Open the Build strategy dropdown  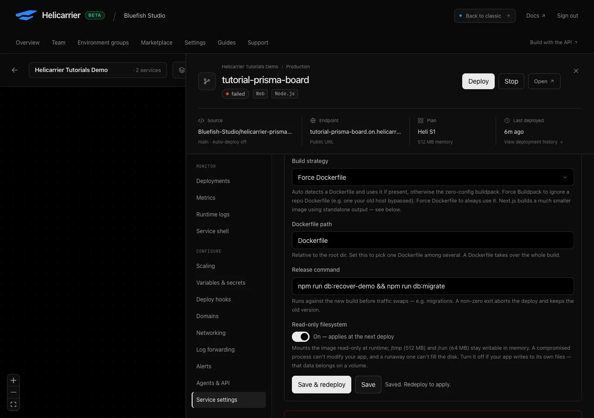click(x=433, y=177)
